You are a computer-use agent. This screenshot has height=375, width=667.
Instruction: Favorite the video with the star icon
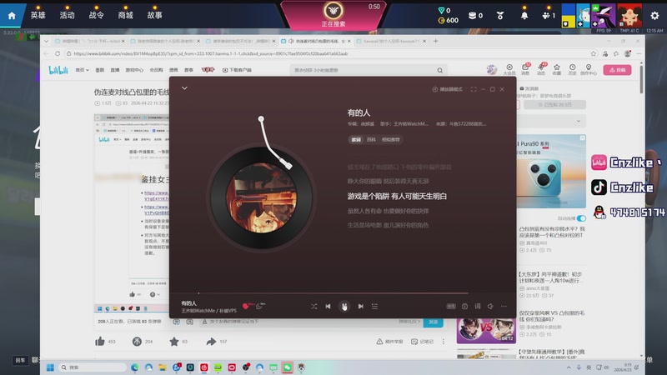point(174,341)
